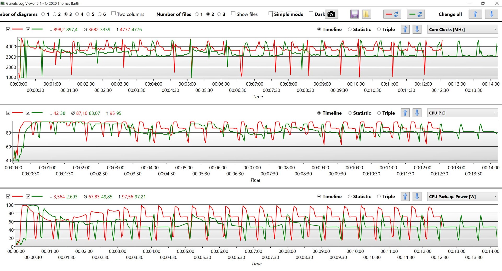Viewport: 502px width, 271px height.
Task: Click Change all up arrow icon
Action: 475,14
